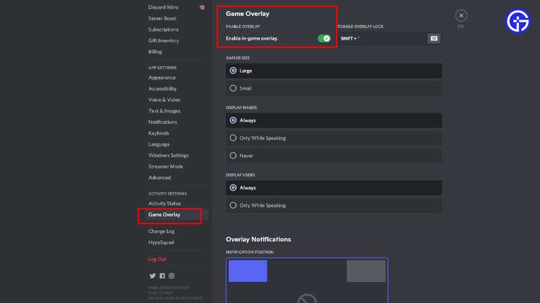Screen dimensions: 540x303
Task: Select Only While Speaking under Display Users
Action: pos(333,205)
